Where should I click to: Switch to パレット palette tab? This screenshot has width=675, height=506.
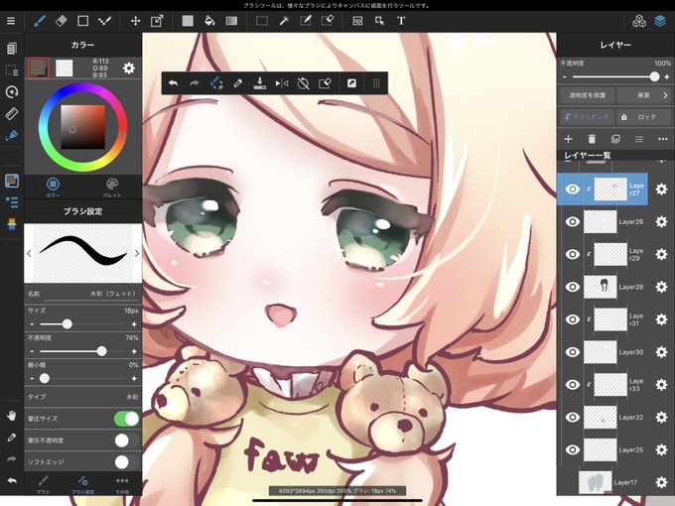coord(112,188)
